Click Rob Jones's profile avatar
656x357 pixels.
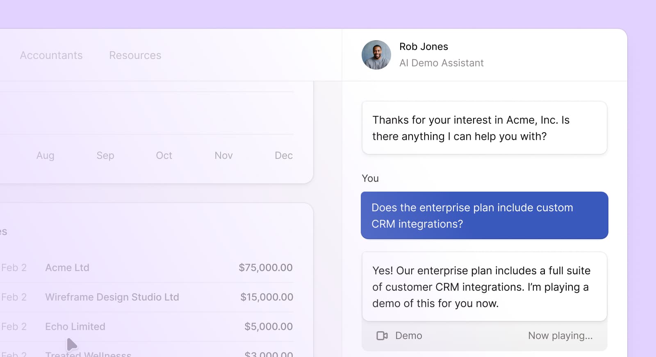376,55
